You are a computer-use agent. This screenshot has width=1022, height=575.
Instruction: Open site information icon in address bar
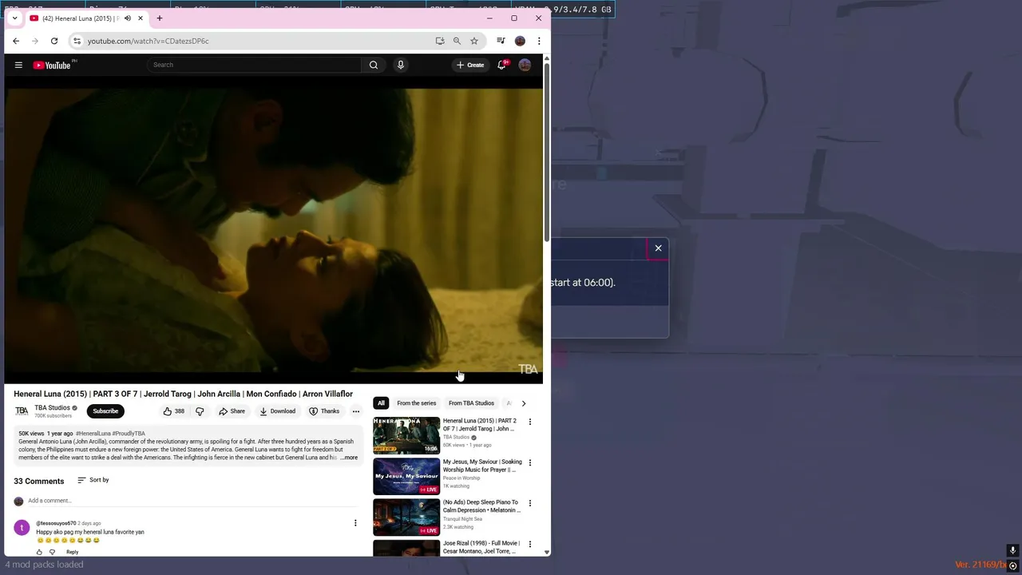point(77,41)
